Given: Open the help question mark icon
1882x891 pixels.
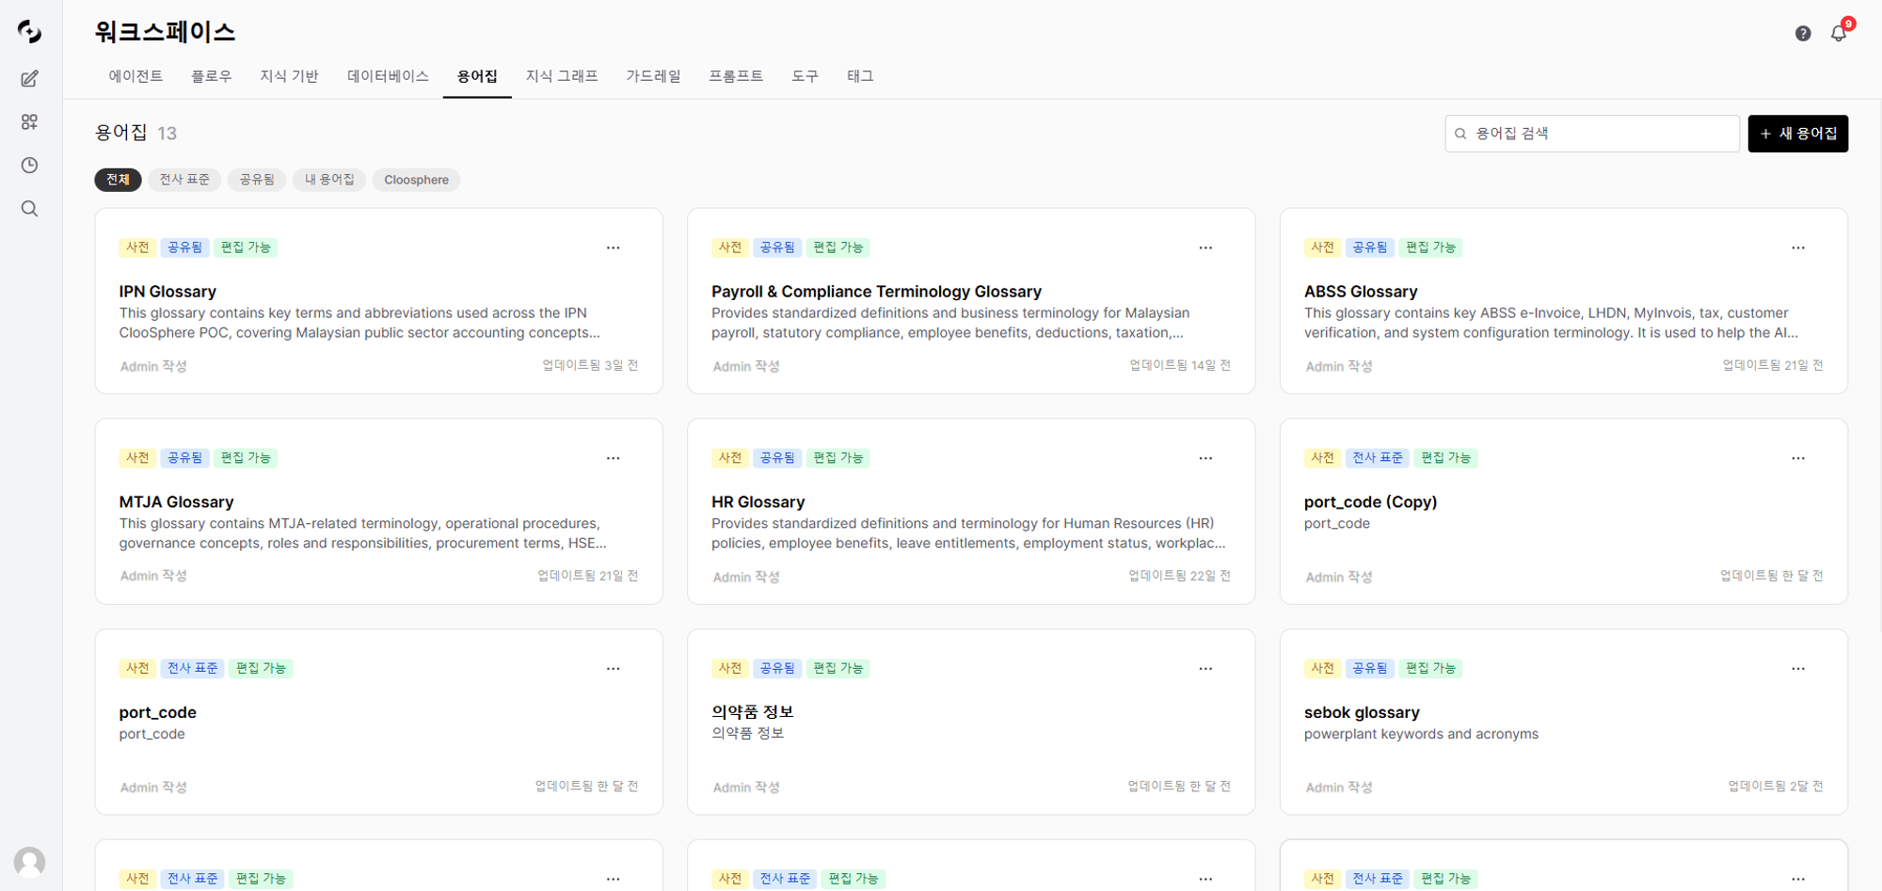Looking at the screenshot, I should click(1803, 33).
